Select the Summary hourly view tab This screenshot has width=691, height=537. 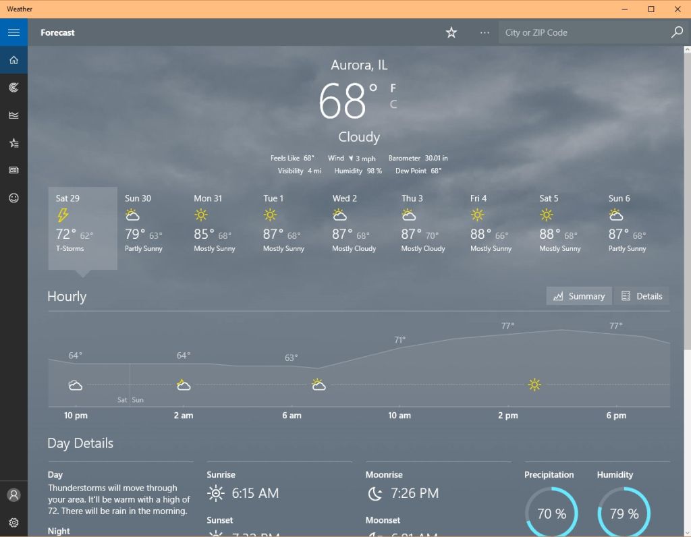point(578,296)
